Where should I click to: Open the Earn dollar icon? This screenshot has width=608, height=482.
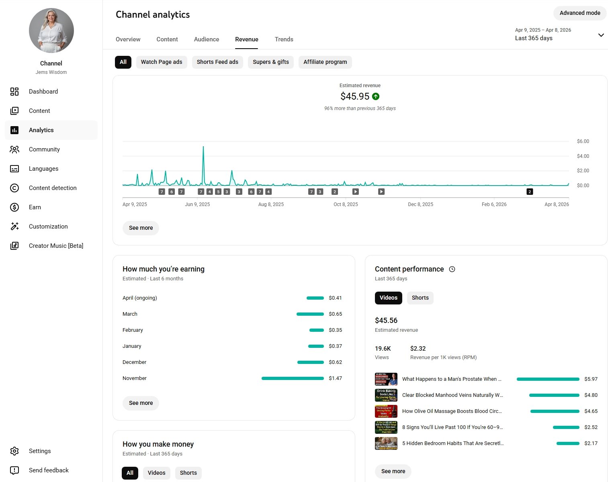(14, 207)
